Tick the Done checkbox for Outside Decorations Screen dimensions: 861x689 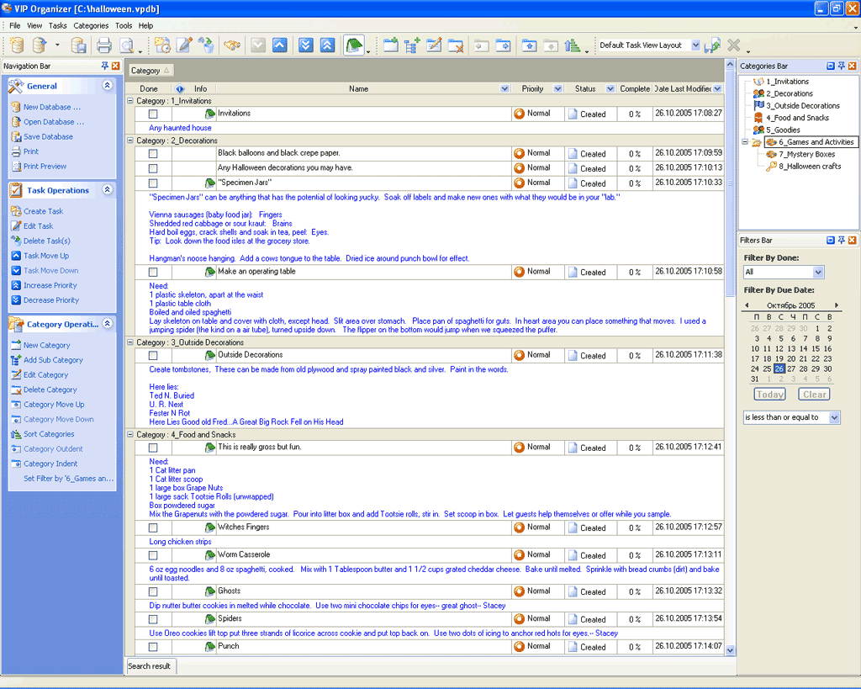[x=153, y=355]
